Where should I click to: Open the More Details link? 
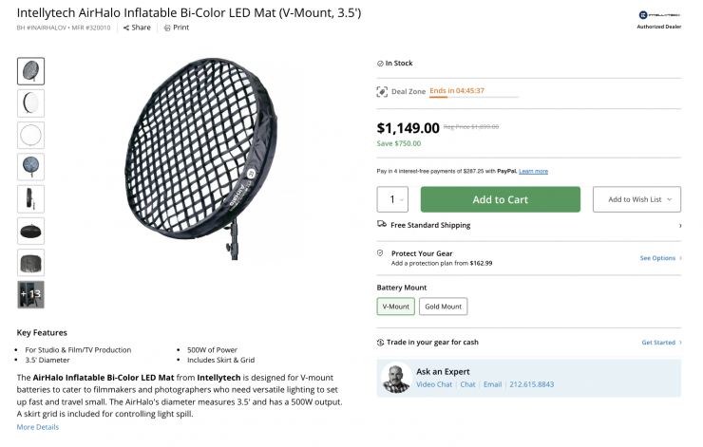click(38, 427)
